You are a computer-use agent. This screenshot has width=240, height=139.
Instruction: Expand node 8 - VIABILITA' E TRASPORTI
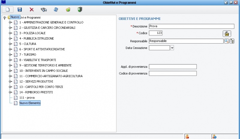coord(10,60)
